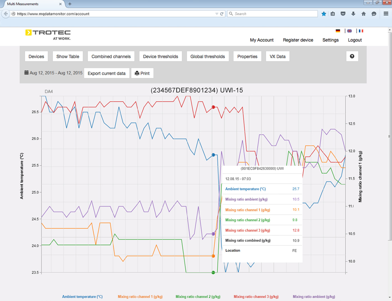Image resolution: width=392 pixels, height=301 pixels.
Task: Open the bookmarks list icon
Action: 333,14
